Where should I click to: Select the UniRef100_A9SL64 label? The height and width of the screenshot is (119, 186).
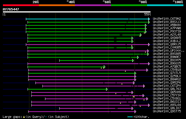[167, 105]
